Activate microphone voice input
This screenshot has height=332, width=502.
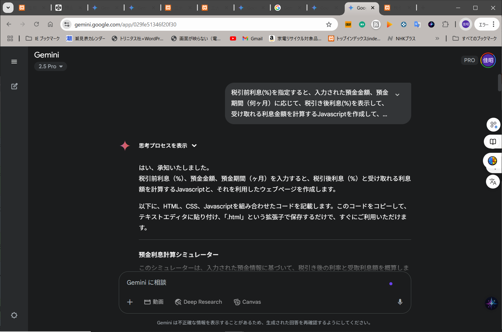(x=400, y=302)
